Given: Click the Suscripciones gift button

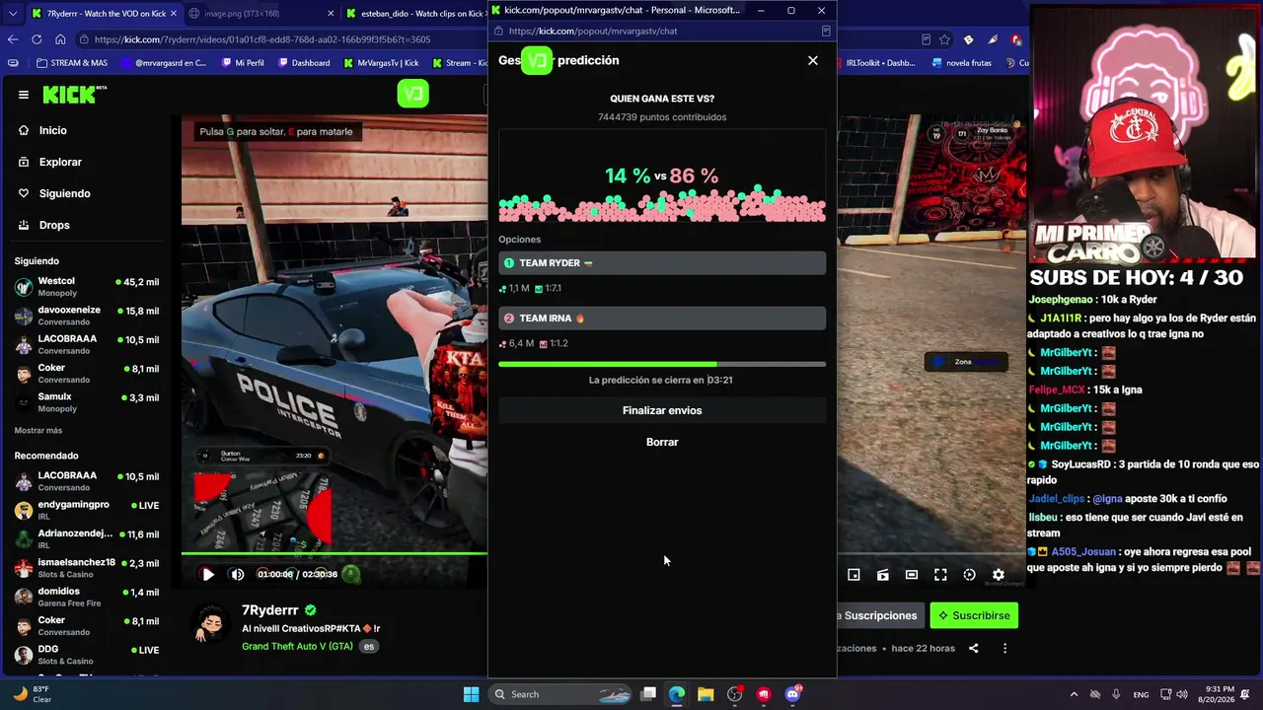Looking at the screenshot, I should 880,615.
